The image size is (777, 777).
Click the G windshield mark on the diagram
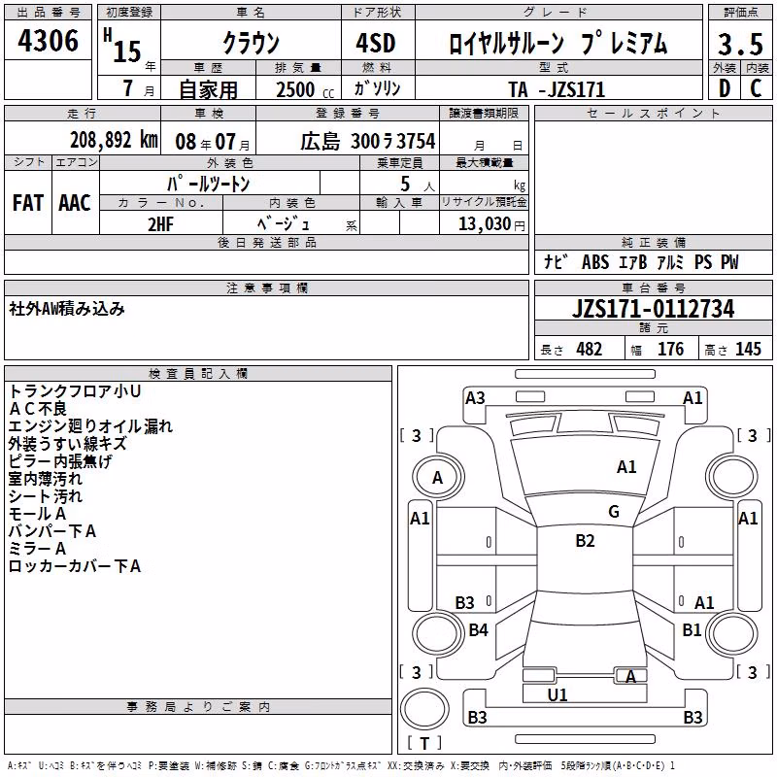(x=614, y=512)
